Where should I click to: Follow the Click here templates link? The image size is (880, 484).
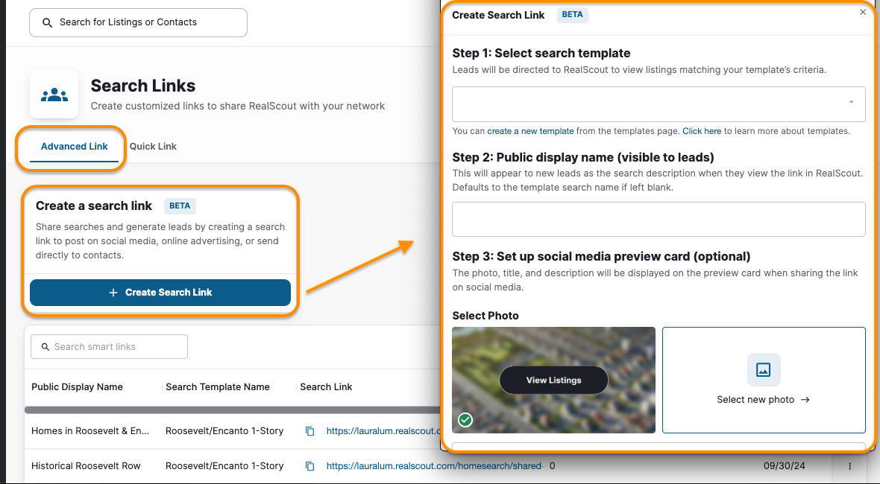click(x=702, y=131)
